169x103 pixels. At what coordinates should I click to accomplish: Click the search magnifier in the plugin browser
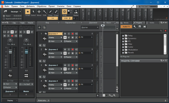click(x=161, y=31)
